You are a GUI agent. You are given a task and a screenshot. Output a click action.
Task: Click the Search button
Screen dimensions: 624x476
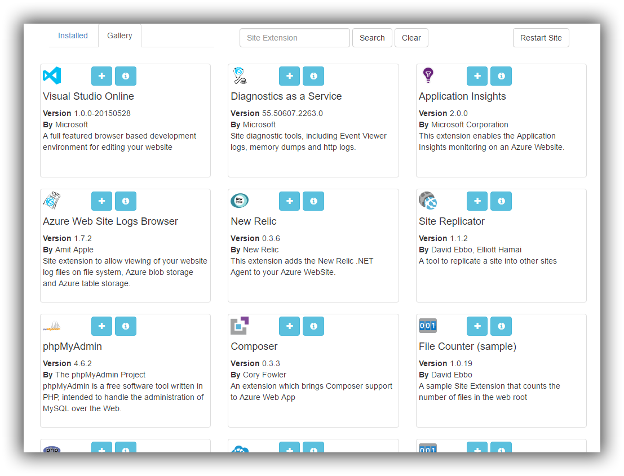pyautogui.click(x=372, y=38)
